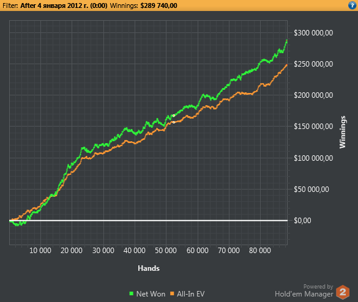Image resolution: width=358 pixels, height=302 pixels.
Task: Select the filter date text After 4 января 2012
Action: 64,6
